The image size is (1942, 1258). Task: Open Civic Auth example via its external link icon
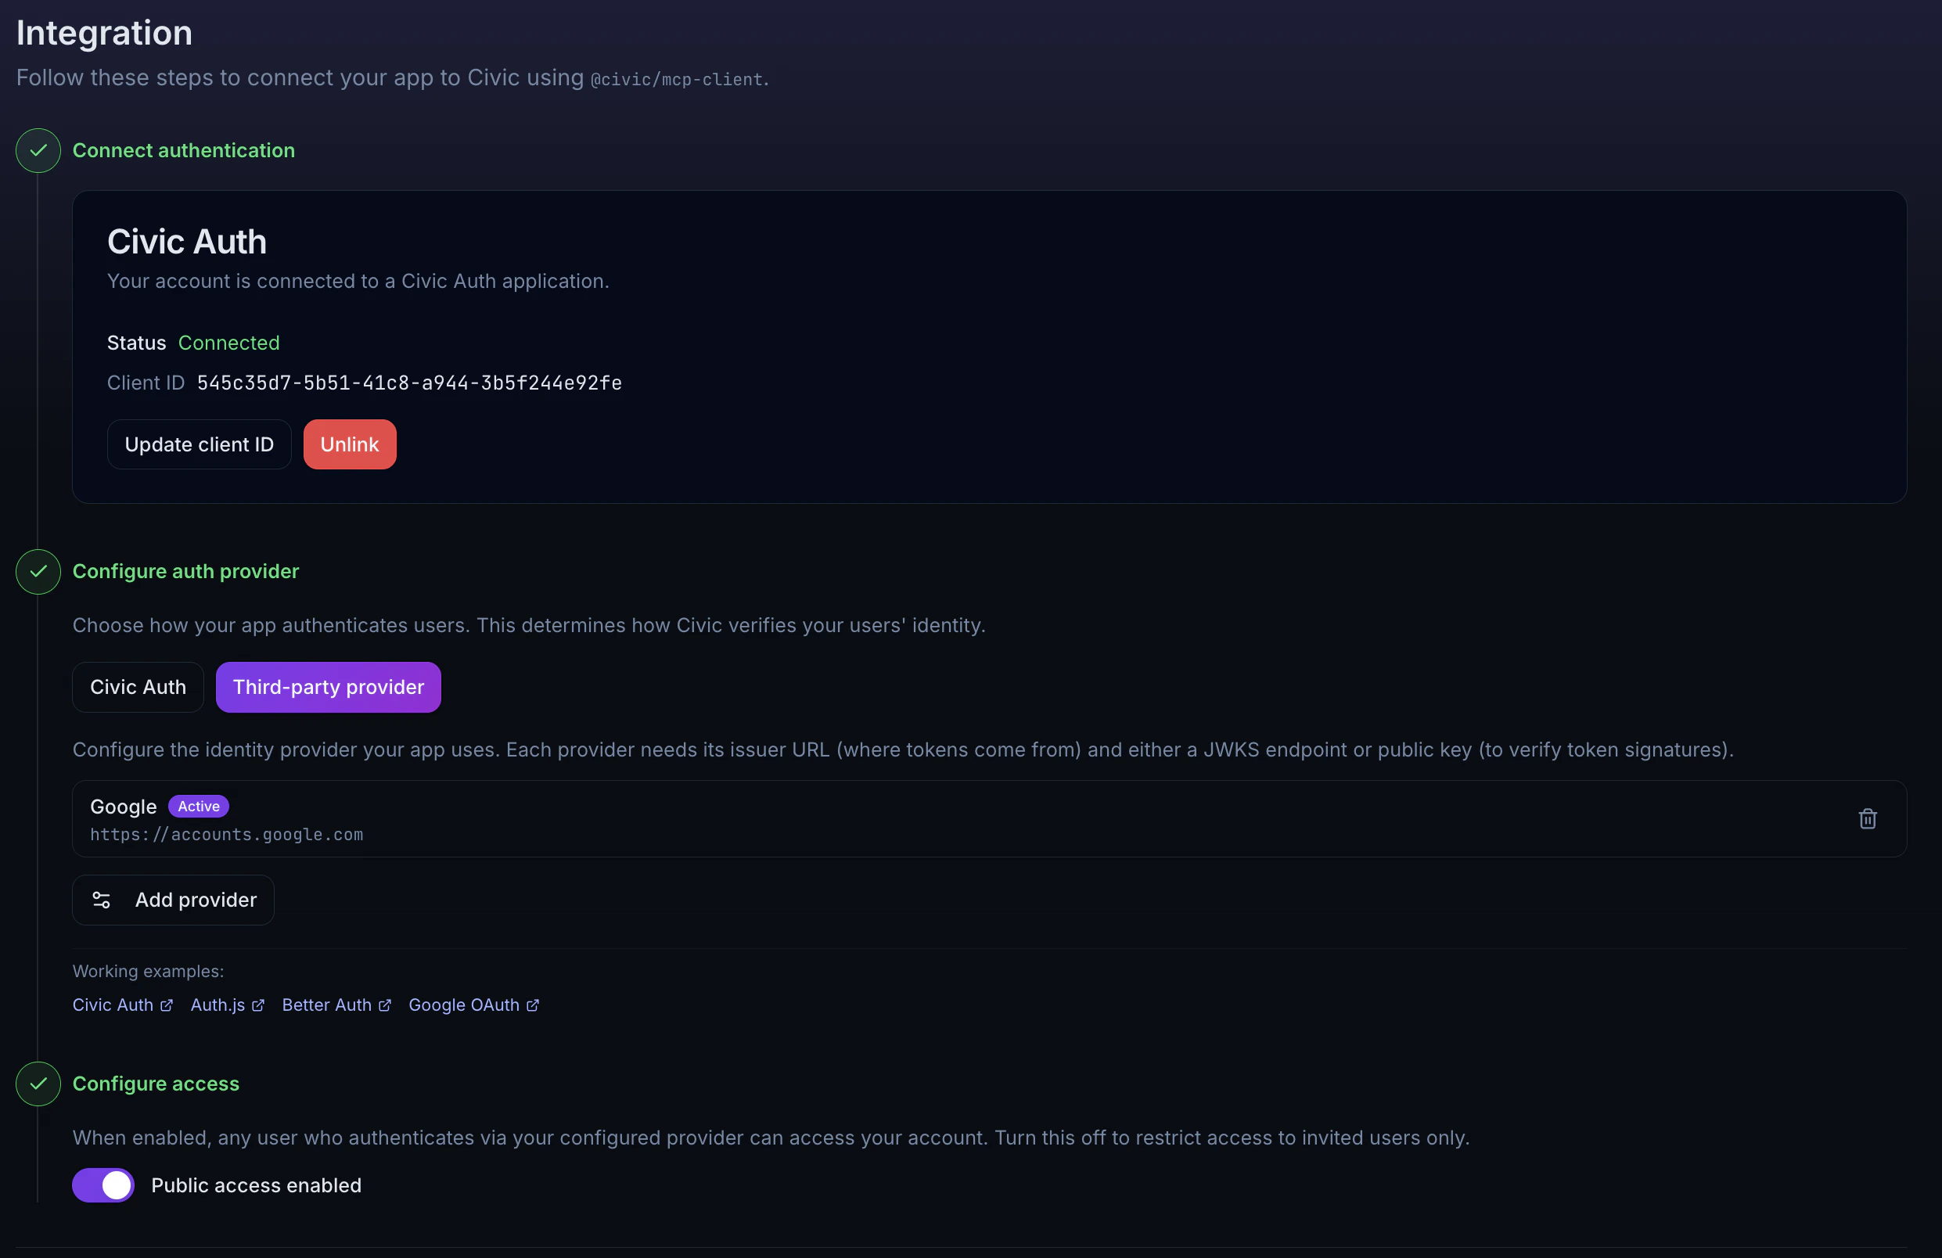click(x=167, y=1005)
